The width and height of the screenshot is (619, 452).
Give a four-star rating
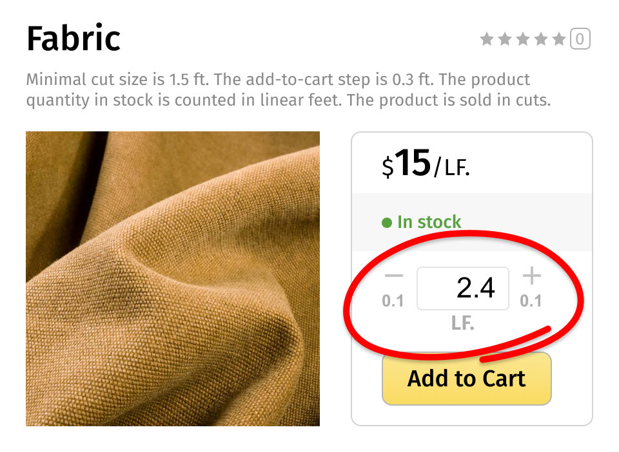(x=541, y=39)
